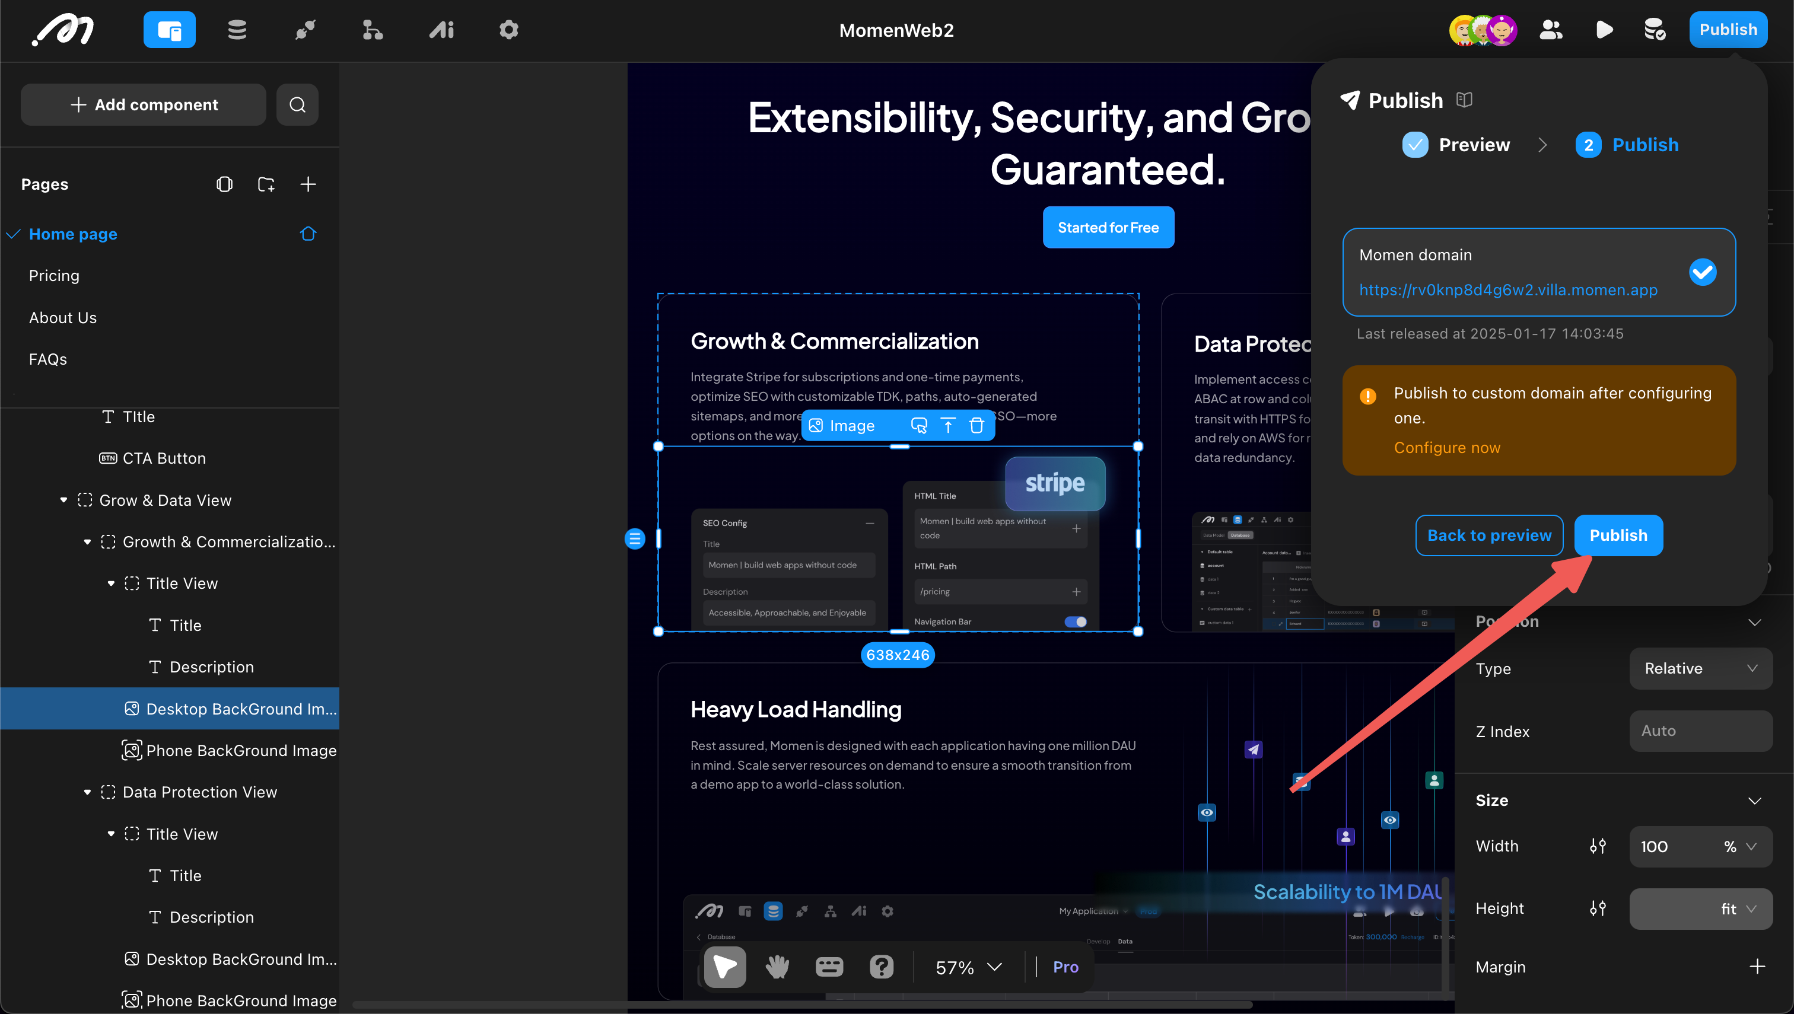Select the About Us page

pyautogui.click(x=63, y=318)
